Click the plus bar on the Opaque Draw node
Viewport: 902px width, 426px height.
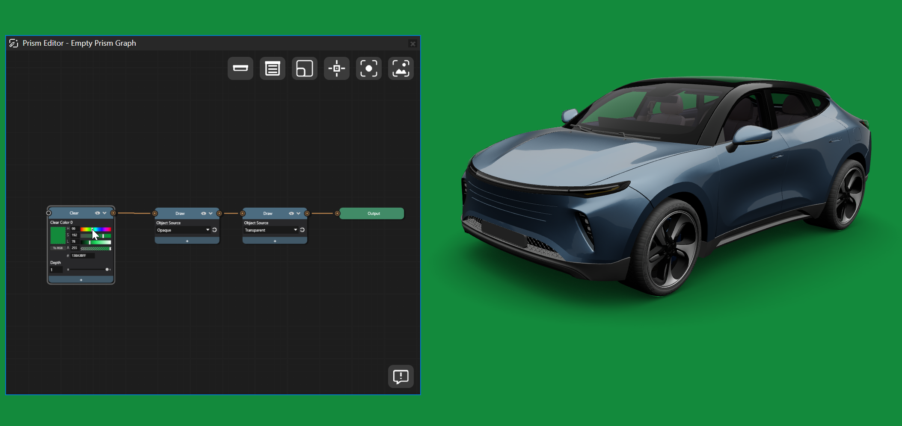187,241
